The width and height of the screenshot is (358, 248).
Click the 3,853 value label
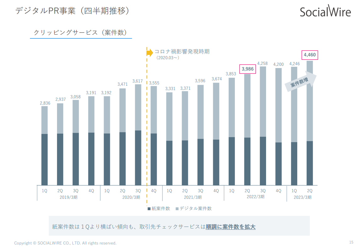click(231, 74)
